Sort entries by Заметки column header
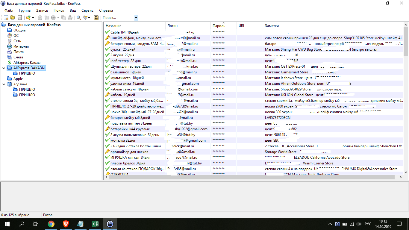The image size is (409, 230). point(333,26)
